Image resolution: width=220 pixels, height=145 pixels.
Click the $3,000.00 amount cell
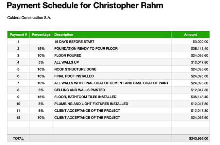190,42
